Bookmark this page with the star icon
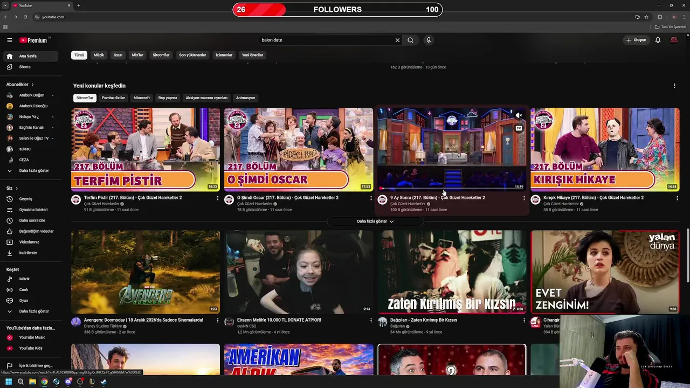 click(646, 17)
